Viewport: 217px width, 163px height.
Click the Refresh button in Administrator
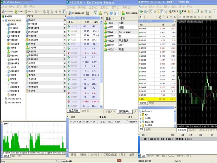pos(19,12)
